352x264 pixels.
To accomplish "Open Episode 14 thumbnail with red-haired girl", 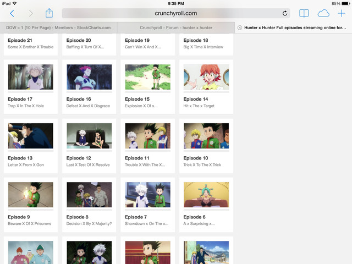I will click(206, 77).
